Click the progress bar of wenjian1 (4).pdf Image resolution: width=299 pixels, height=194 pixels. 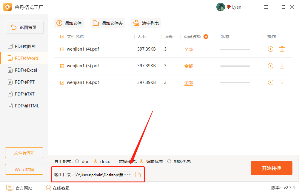(235, 49)
